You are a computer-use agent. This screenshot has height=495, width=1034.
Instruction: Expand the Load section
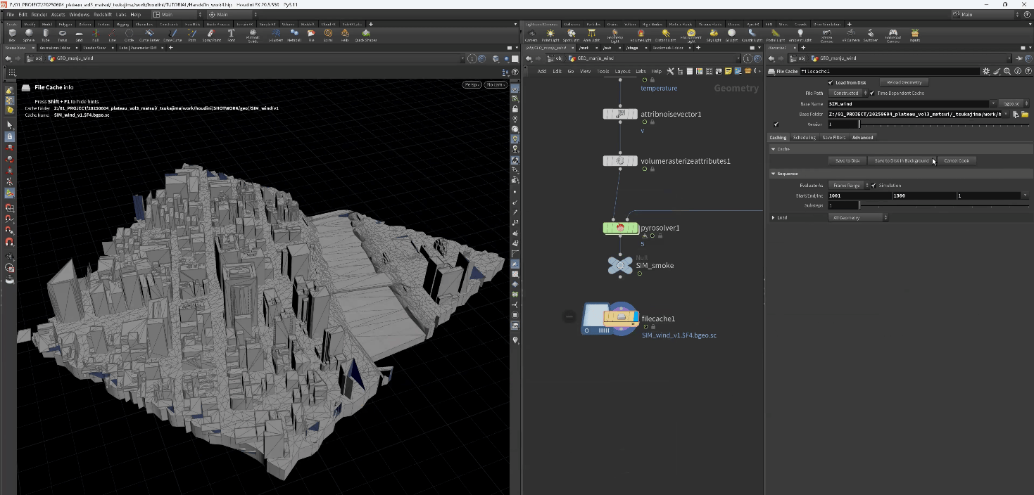[774, 218]
